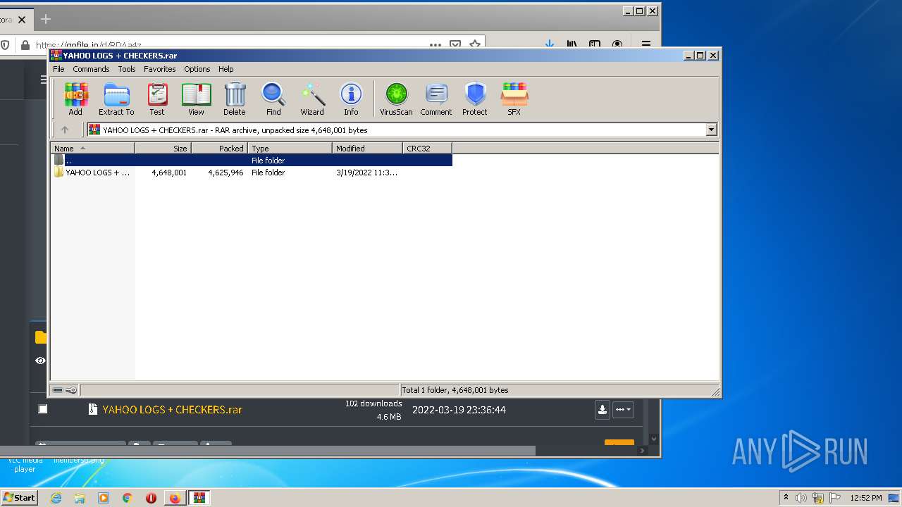
Task: Sort by CRC32 column header
Action: (427, 149)
